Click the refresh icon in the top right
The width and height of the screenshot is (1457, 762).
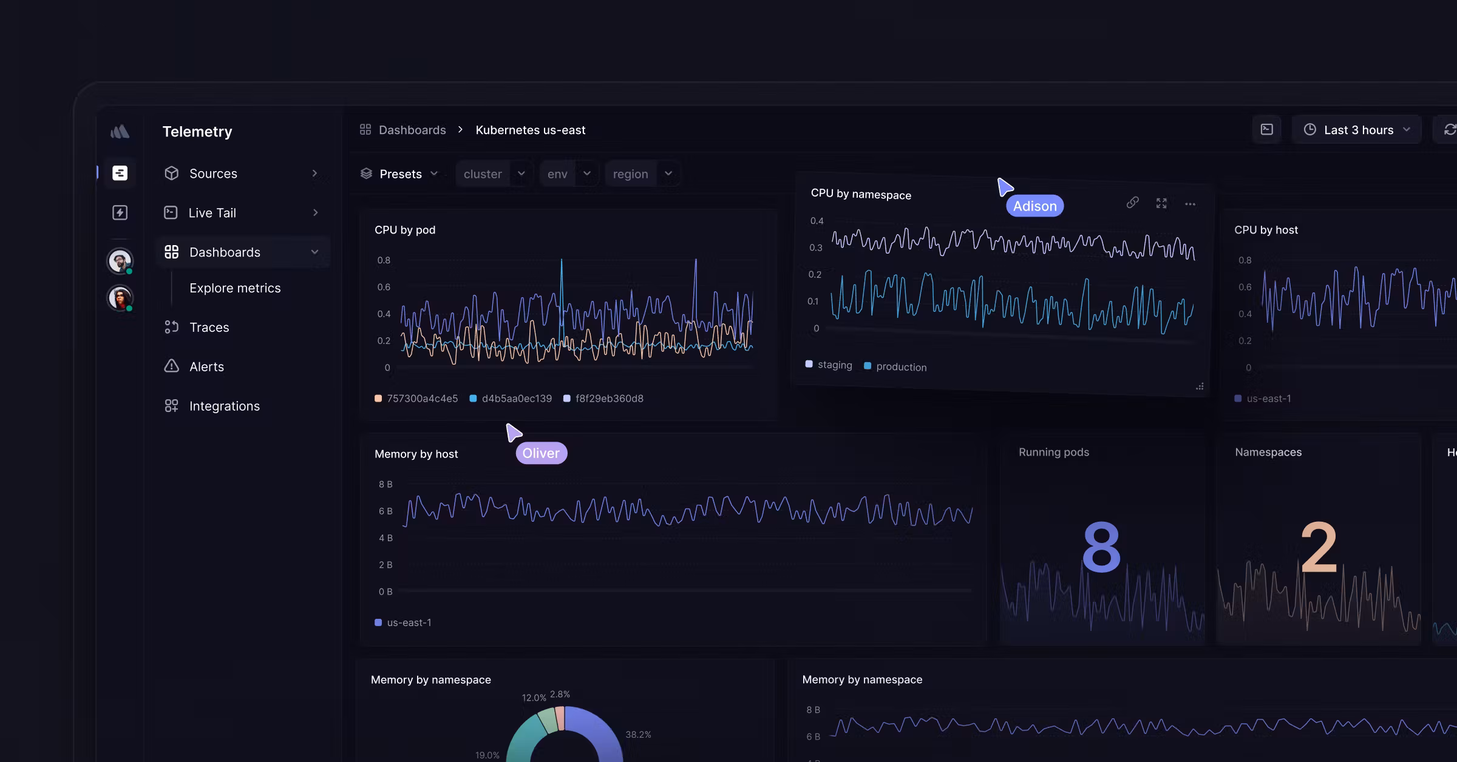tap(1451, 129)
